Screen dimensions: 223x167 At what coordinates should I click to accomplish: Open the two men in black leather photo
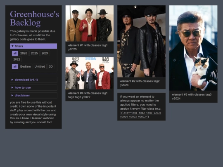(x=141, y=41)
